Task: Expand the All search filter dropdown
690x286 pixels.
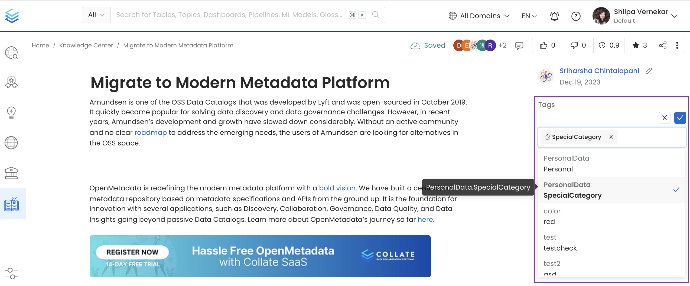Action: [96, 15]
